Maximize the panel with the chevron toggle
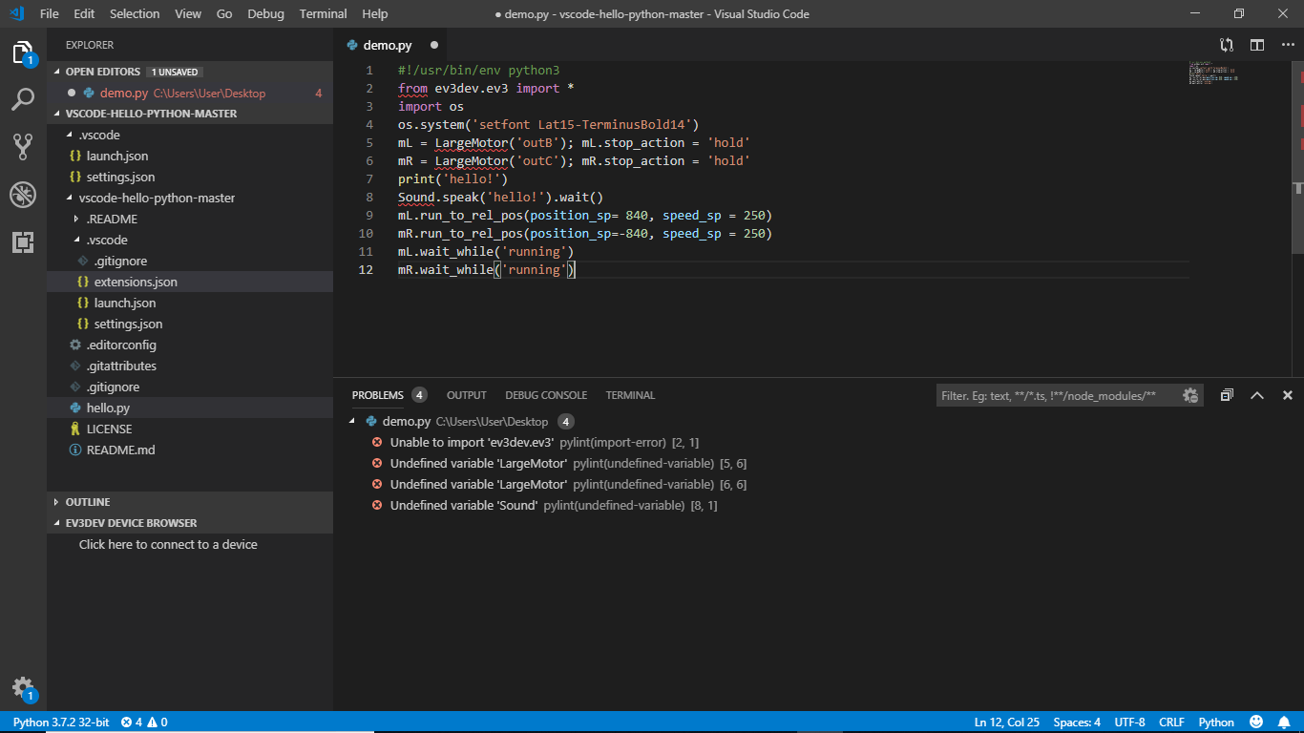Image resolution: width=1304 pixels, height=733 pixels. 1257,394
